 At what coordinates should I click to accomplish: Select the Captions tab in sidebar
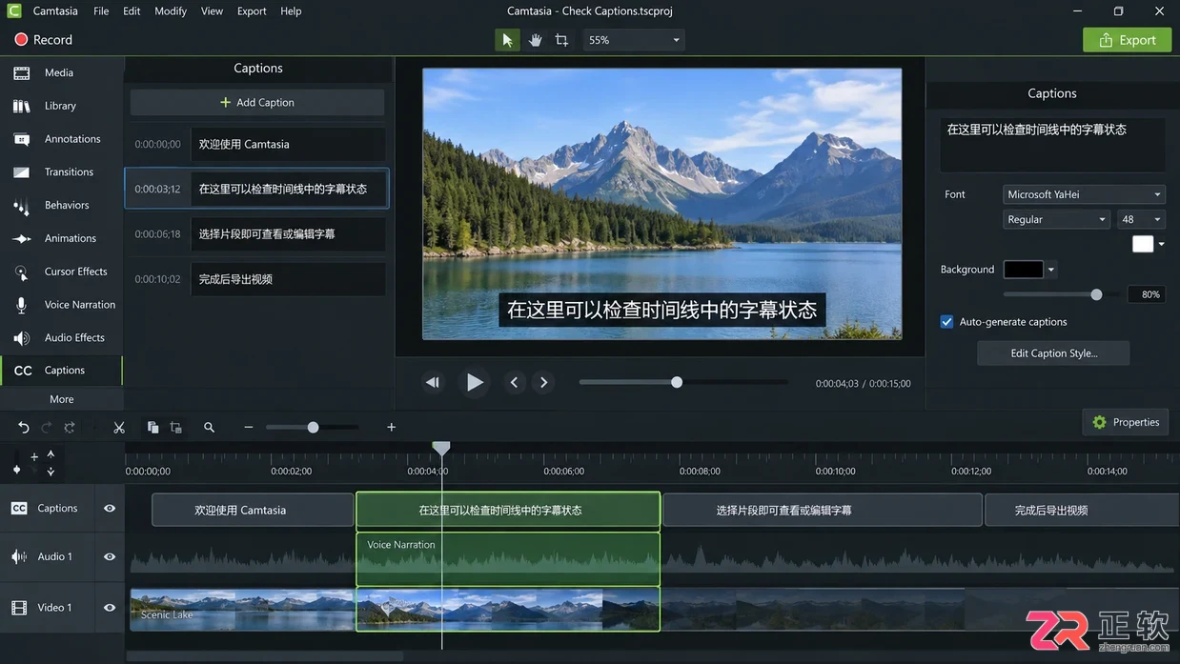click(x=61, y=371)
